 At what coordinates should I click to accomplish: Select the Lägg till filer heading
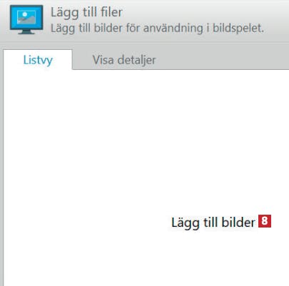click(x=86, y=13)
